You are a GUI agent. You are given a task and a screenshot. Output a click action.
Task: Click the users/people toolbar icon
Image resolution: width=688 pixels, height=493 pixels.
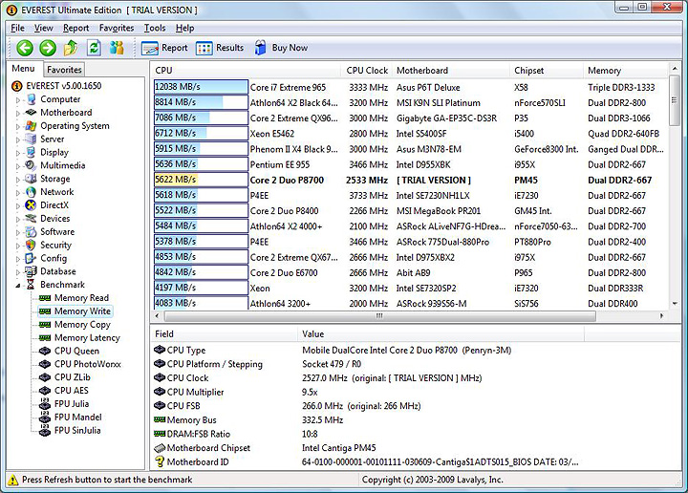point(117,48)
